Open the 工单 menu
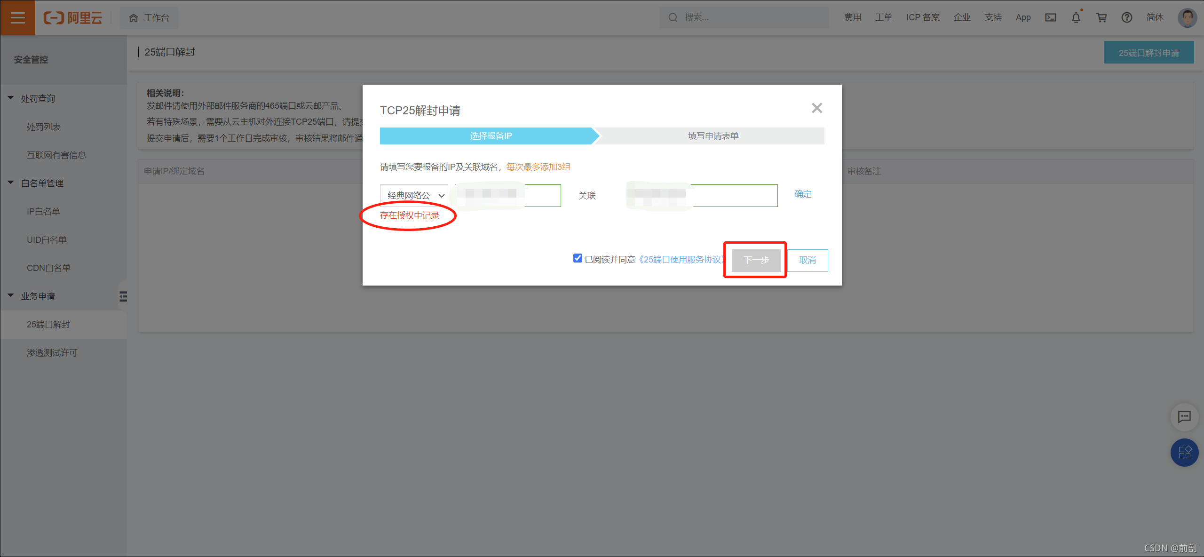 point(883,17)
